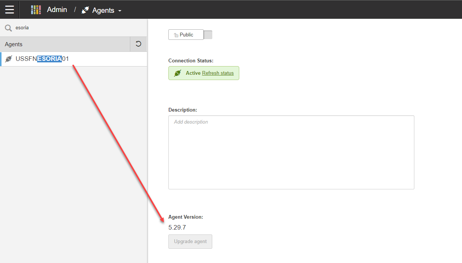This screenshot has width=462, height=263.
Task: Click the plug icon beside Agents title
Action: pos(85,10)
